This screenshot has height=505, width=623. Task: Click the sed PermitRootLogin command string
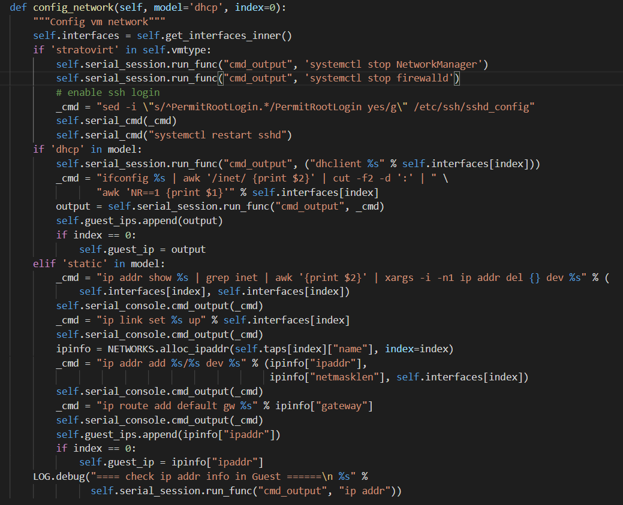point(315,107)
